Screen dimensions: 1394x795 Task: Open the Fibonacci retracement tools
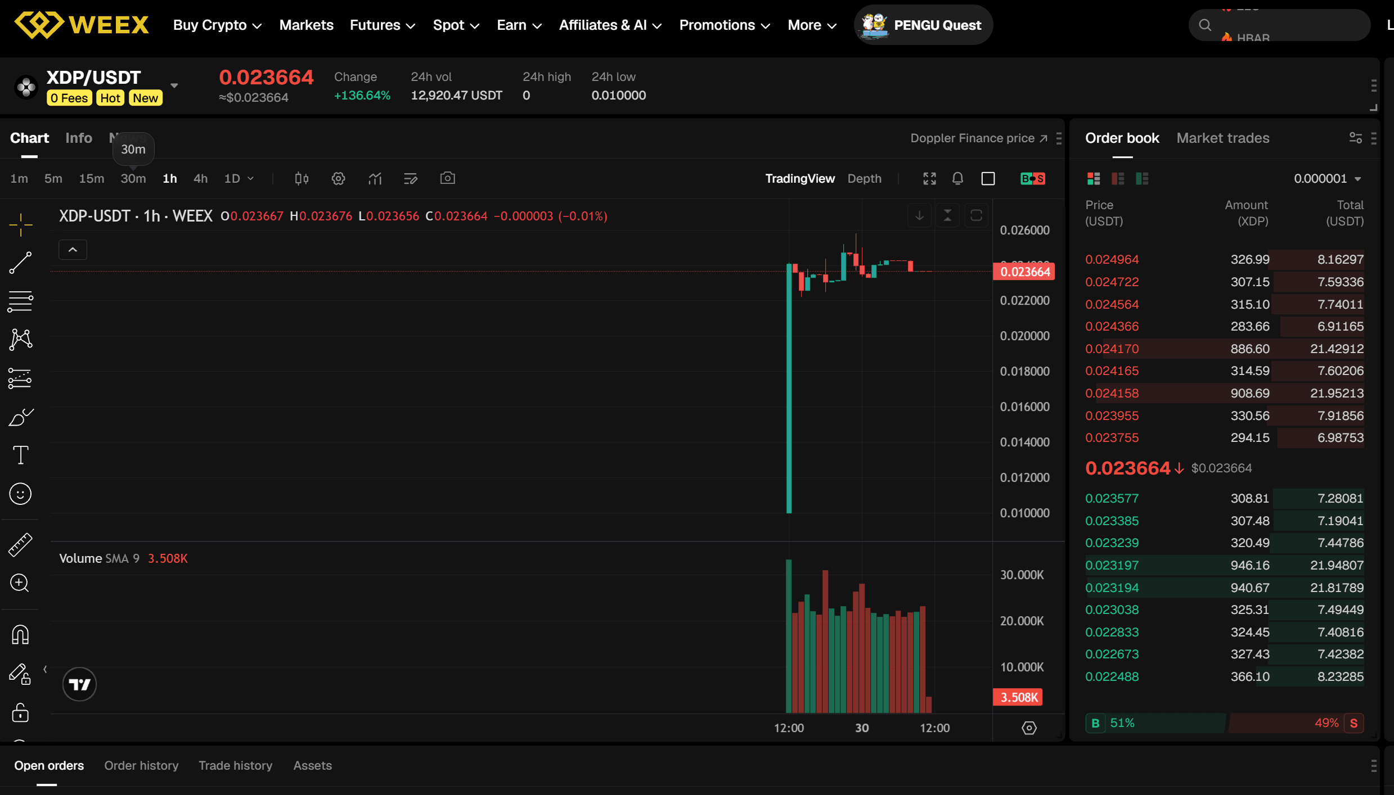(x=21, y=301)
